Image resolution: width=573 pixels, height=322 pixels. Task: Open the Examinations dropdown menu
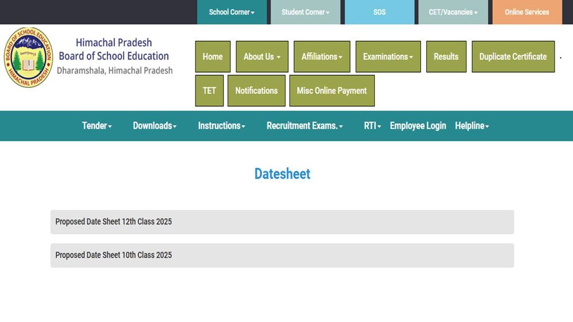coord(388,57)
